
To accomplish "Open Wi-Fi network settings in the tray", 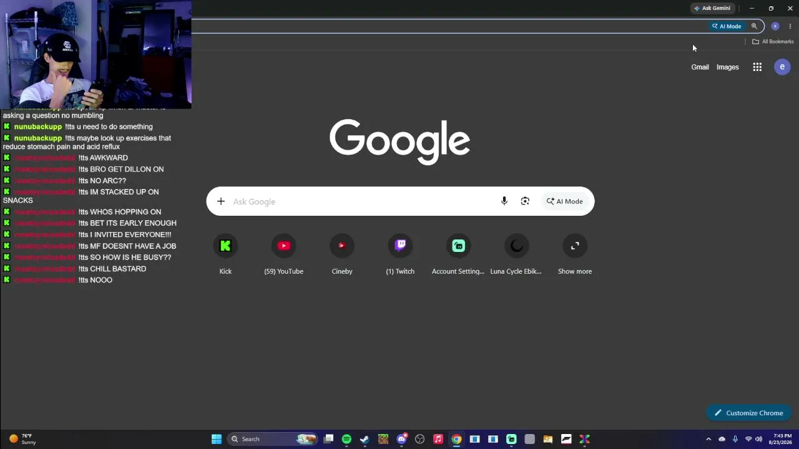I will point(748,439).
